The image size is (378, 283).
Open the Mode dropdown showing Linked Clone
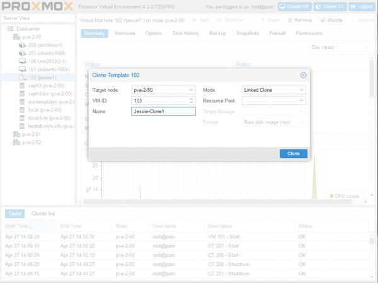click(301, 90)
